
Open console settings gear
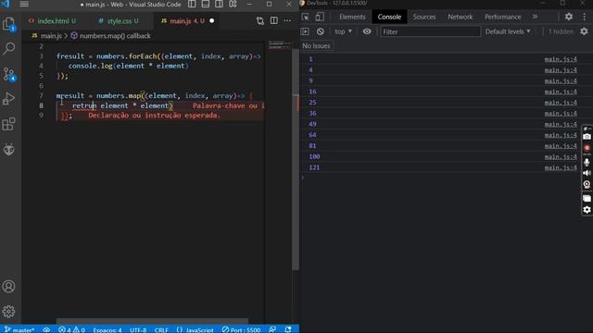coord(585,31)
